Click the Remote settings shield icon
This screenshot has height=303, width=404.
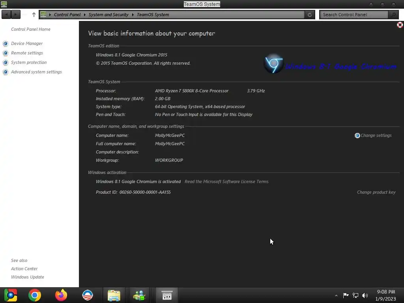pyautogui.click(x=6, y=53)
